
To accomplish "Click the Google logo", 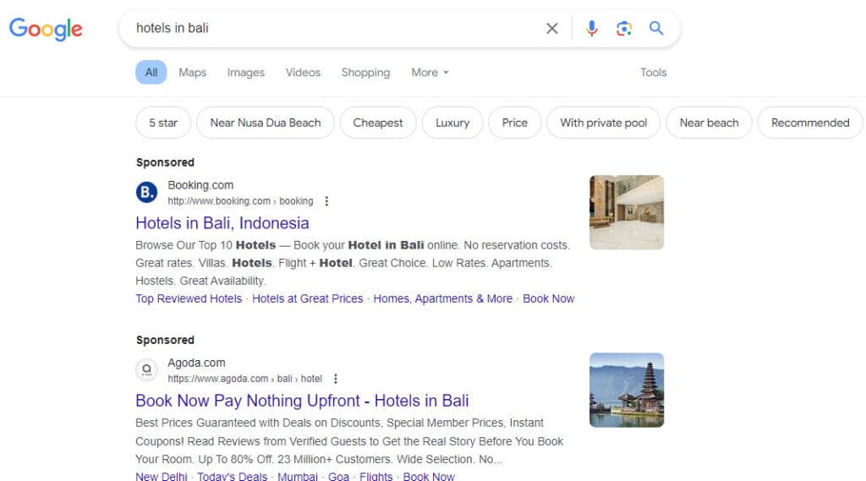I will [x=46, y=29].
